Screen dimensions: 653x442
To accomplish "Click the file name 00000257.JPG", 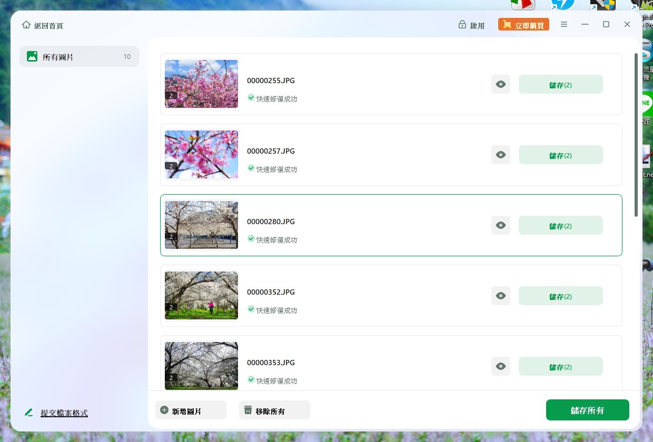I will coord(271,151).
